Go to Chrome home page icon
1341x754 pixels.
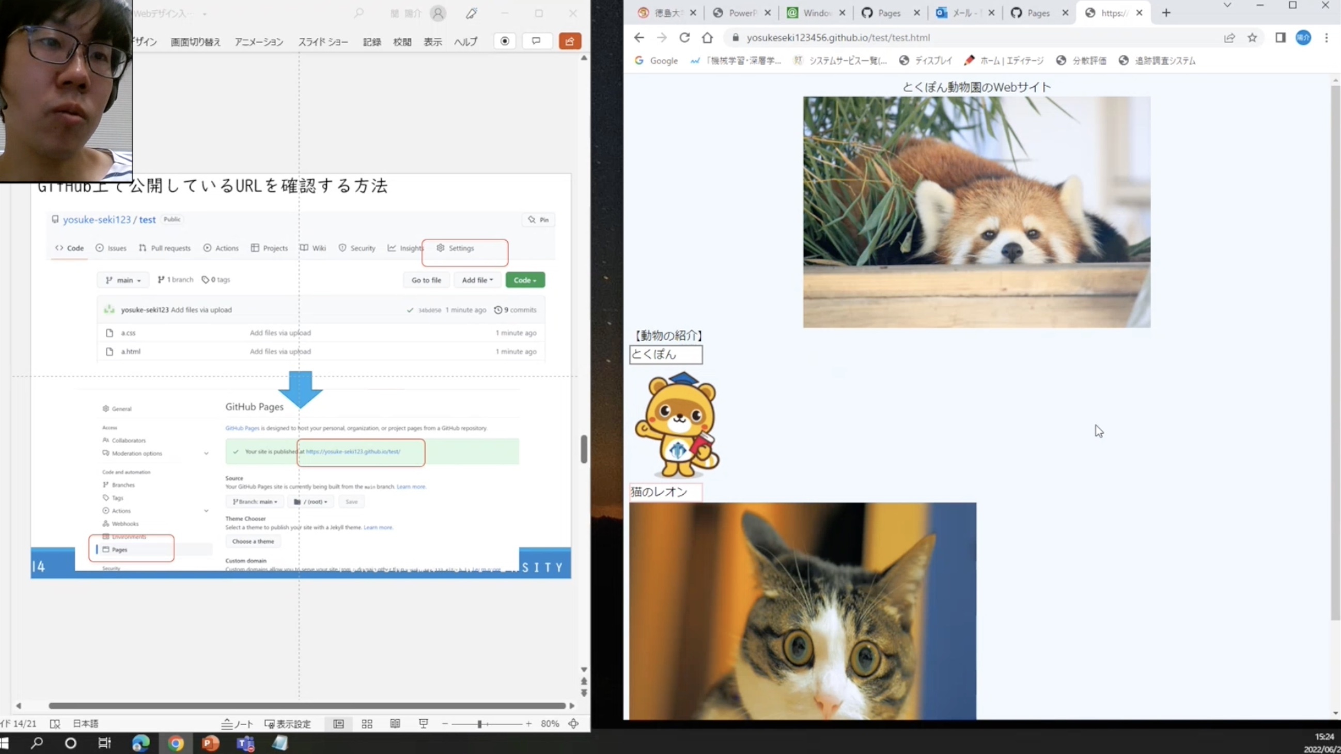[707, 38]
